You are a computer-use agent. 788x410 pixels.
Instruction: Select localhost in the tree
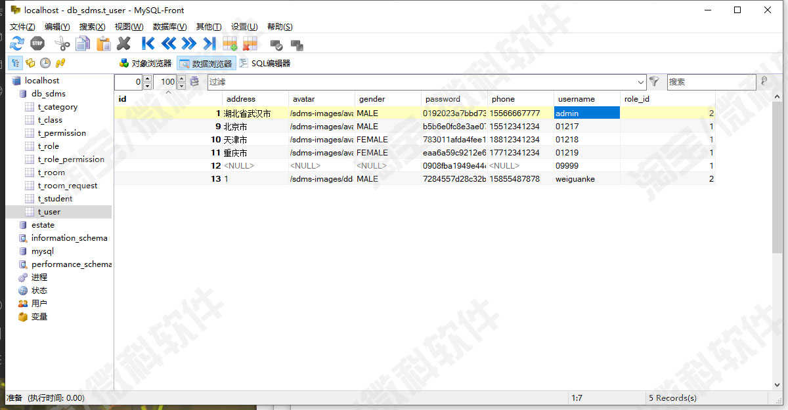(x=41, y=80)
